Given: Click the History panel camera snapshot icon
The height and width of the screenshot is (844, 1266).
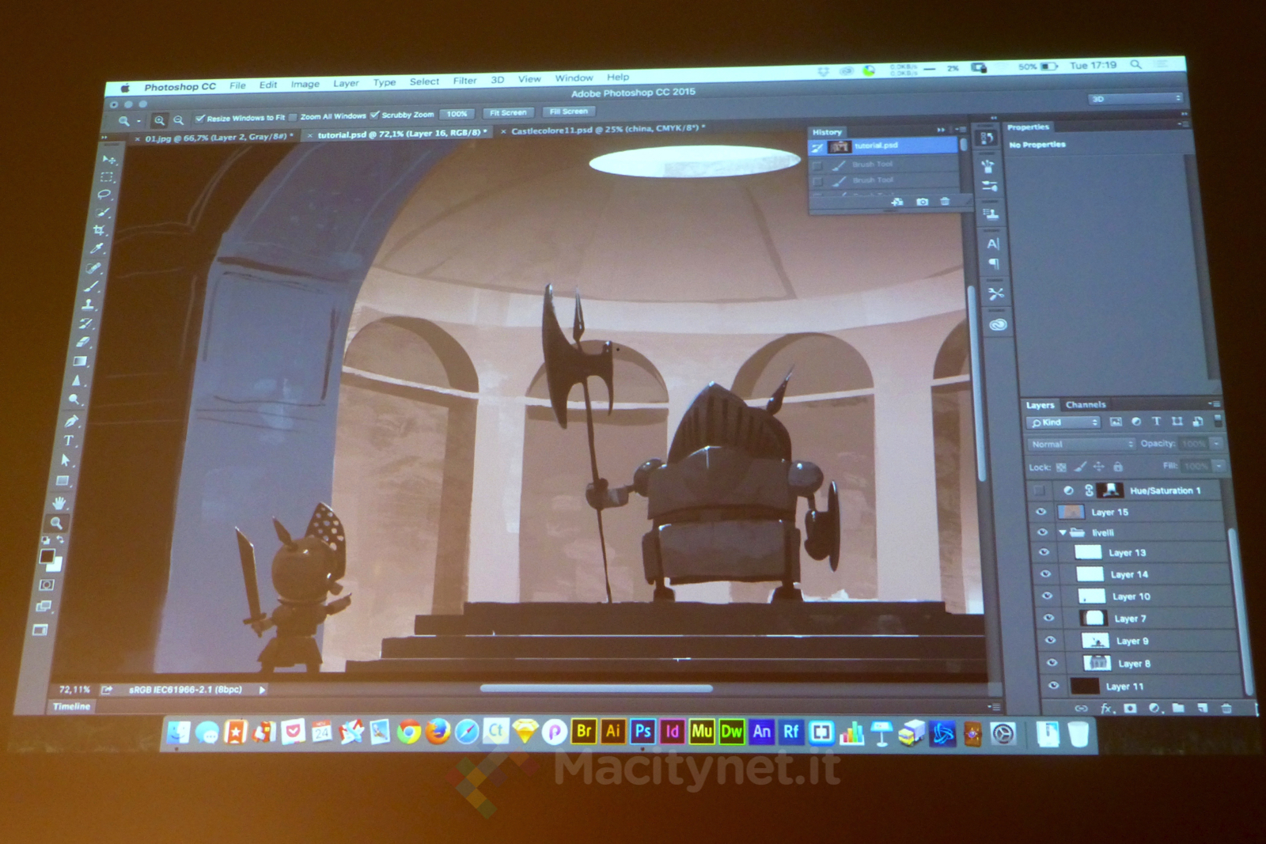Looking at the screenshot, I should click(923, 202).
